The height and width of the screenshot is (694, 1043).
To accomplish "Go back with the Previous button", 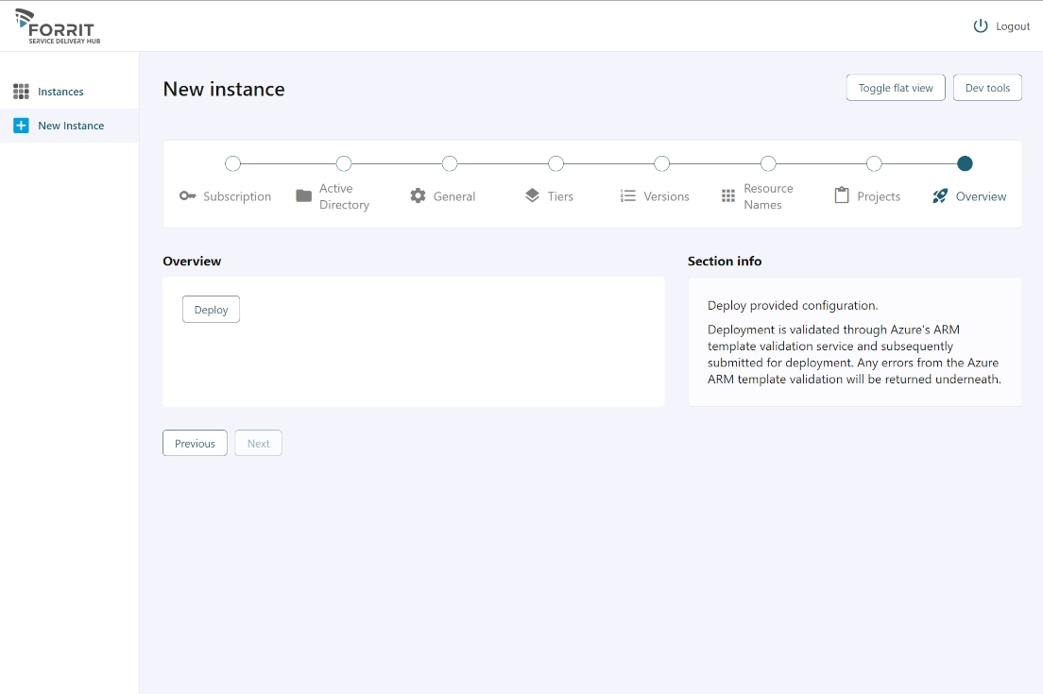I will (195, 444).
